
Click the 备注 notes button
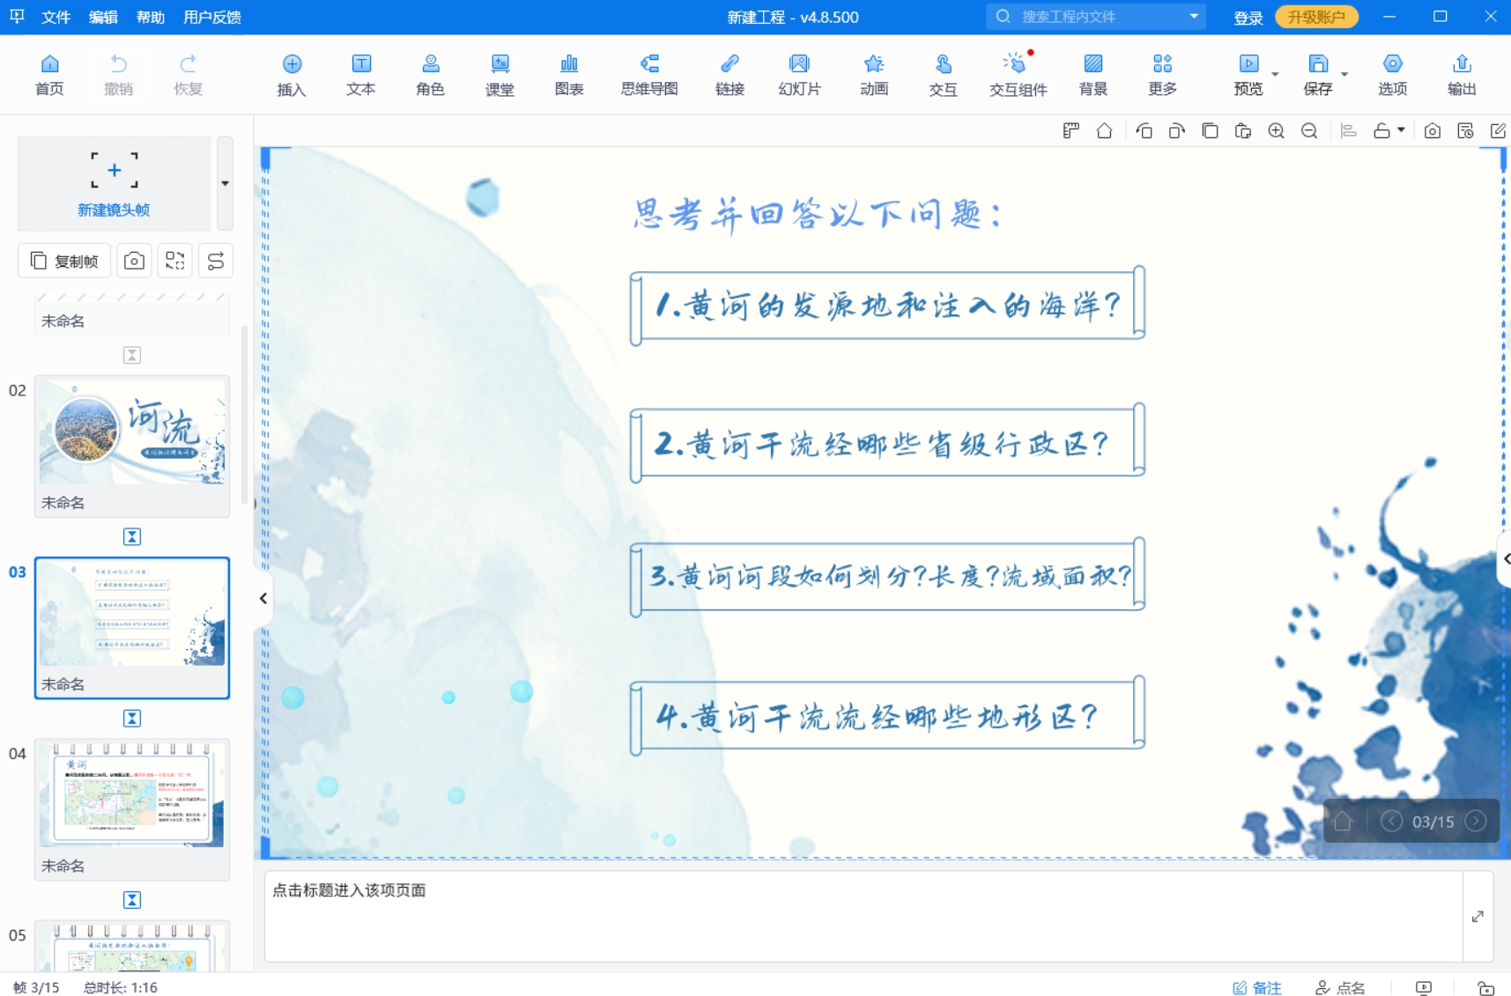(1257, 987)
